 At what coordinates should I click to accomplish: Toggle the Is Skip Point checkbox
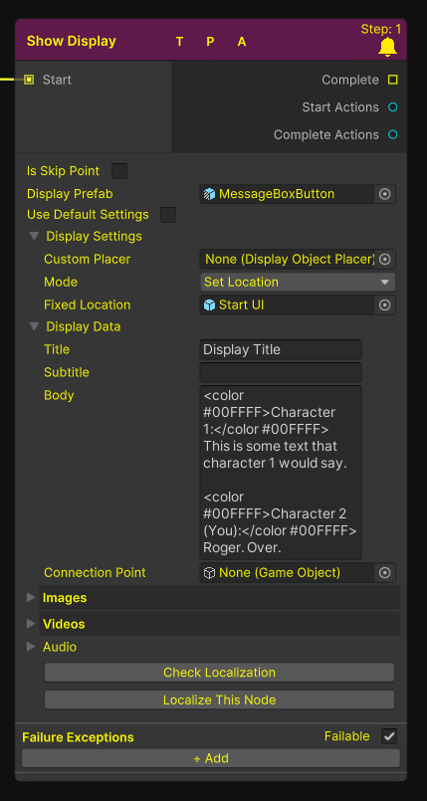click(119, 171)
